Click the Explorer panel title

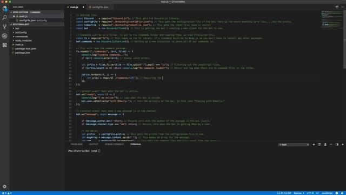point(18,7)
